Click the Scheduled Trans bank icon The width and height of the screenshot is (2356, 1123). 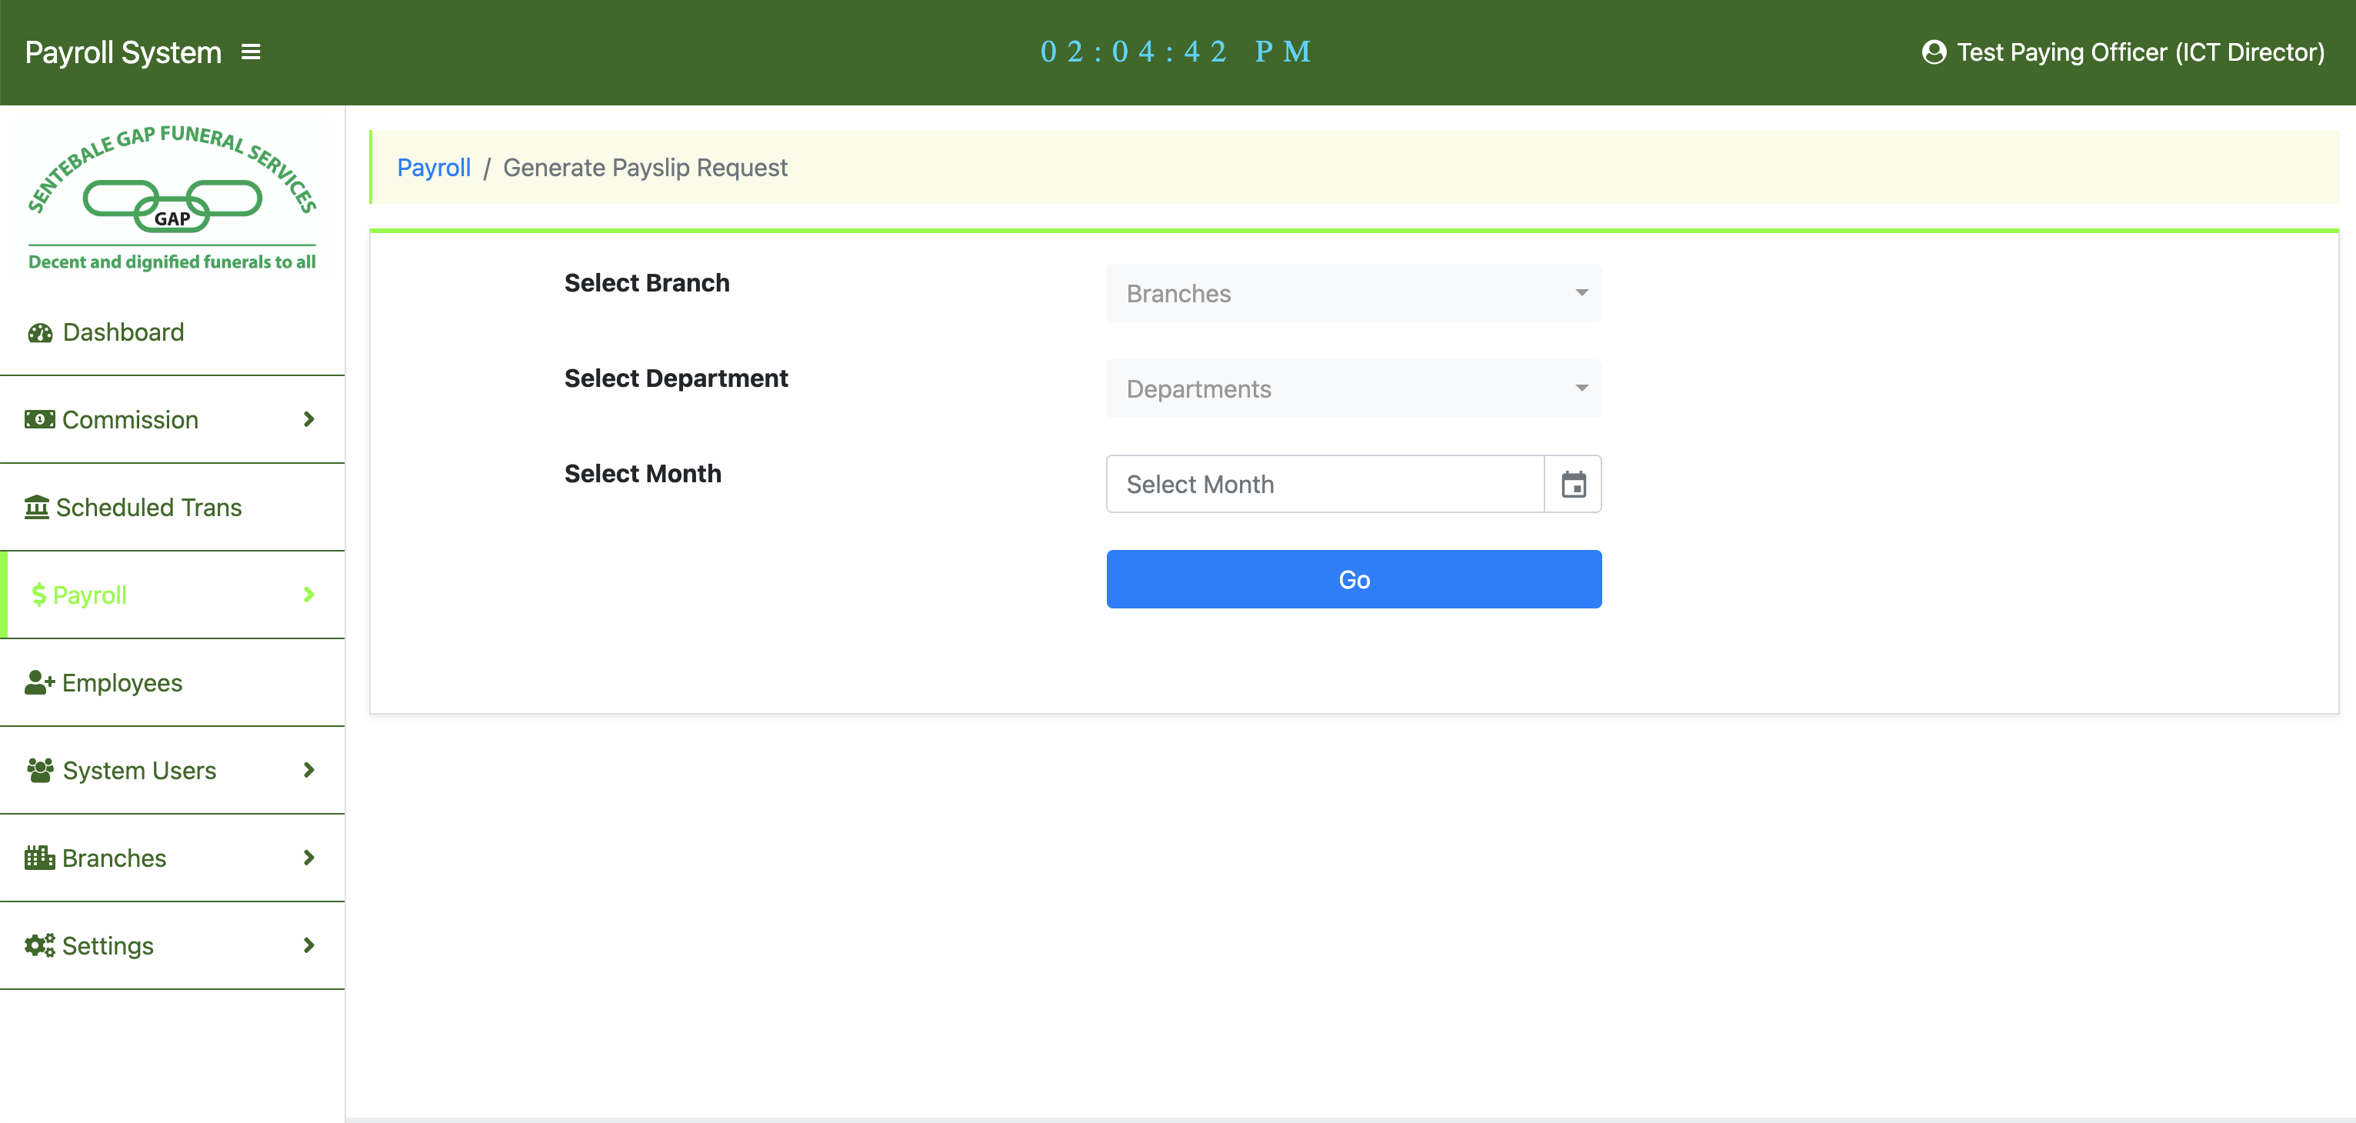coord(37,508)
